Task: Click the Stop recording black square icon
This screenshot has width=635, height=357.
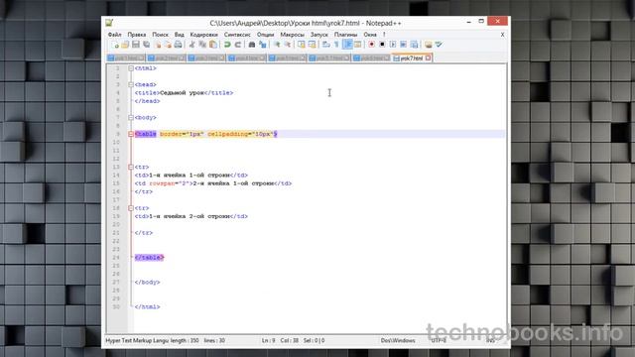Action: [382, 45]
